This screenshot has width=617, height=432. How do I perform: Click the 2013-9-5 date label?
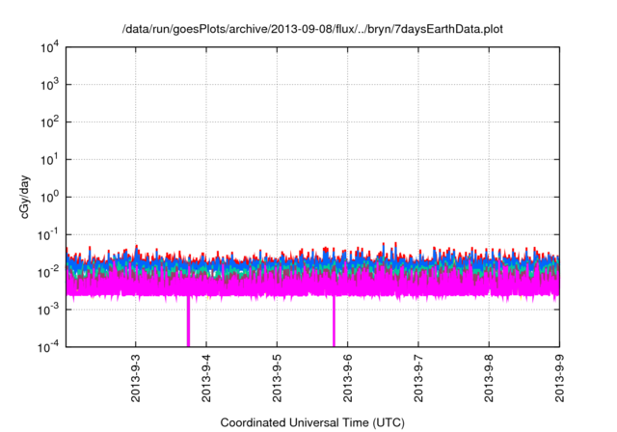(277, 378)
